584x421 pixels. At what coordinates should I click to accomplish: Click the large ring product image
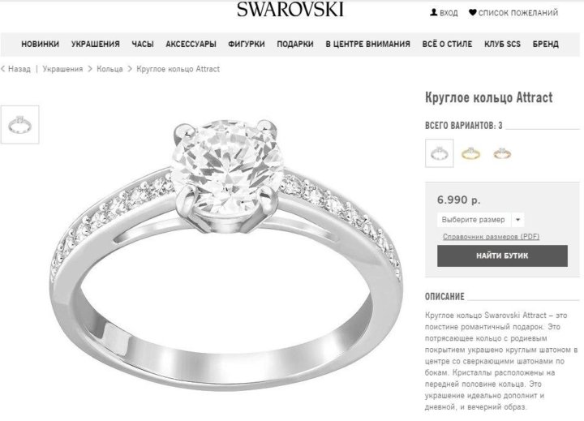[x=226, y=253]
